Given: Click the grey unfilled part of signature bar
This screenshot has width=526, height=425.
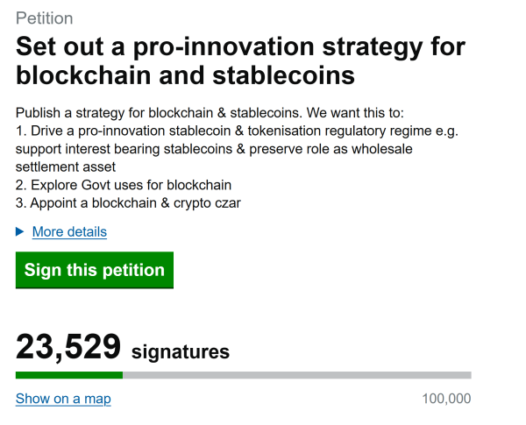Looking at the screenshot, I should tap(296, 375).
